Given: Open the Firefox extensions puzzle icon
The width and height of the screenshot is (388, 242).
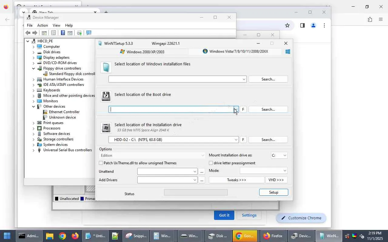Looking at the screenshot, I should [370, 19].
